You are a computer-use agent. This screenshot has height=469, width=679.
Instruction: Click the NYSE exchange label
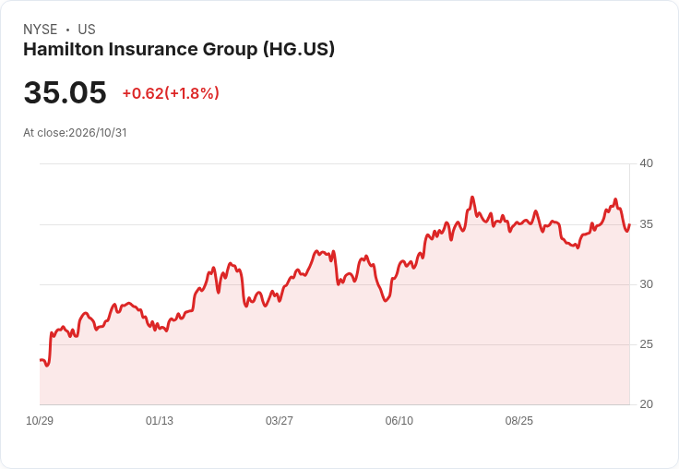coord(41,30)
